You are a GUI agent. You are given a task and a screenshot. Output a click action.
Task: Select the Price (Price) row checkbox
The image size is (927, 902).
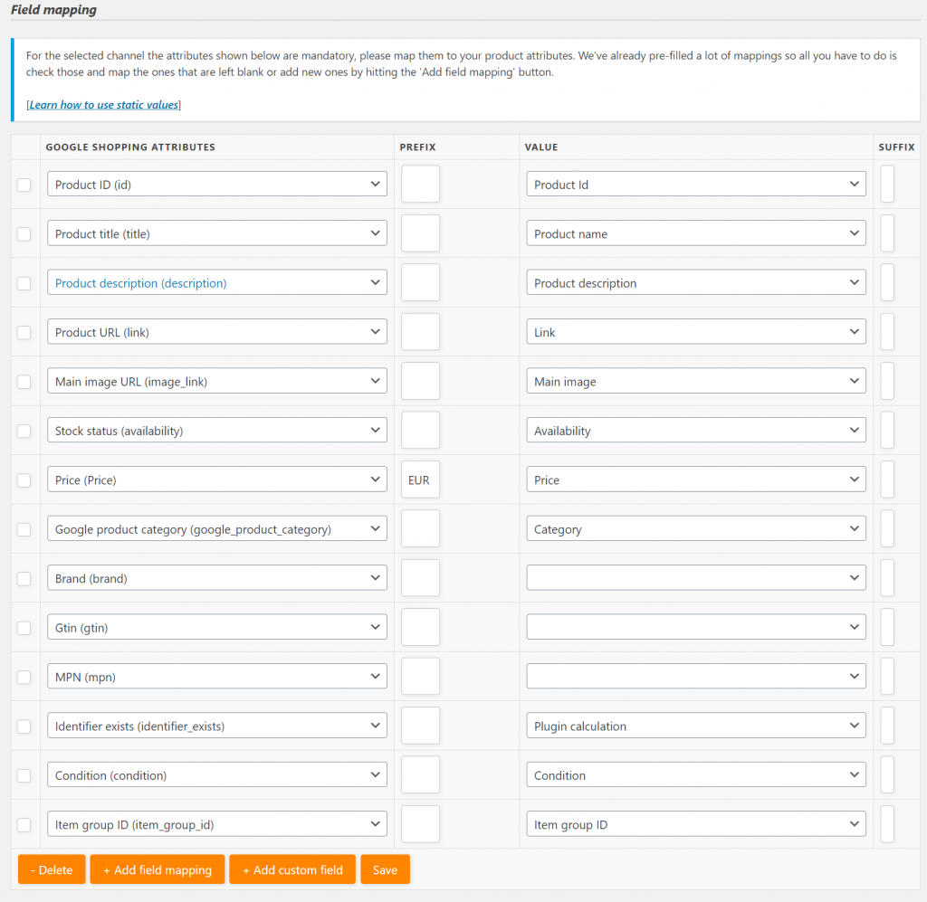tap(24, 480)
